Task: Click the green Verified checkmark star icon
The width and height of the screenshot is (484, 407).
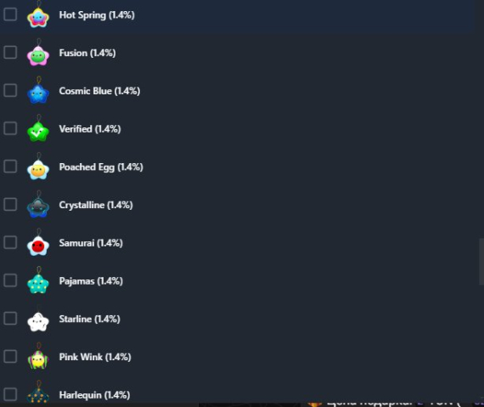Action: [x=38, y=131]
